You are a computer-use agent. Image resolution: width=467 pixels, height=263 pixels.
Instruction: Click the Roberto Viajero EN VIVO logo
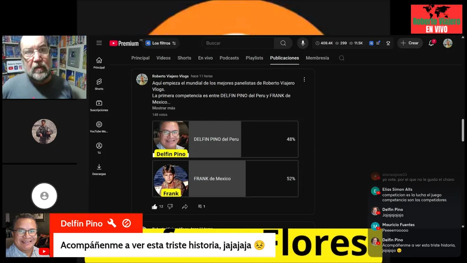click(436, 19)
